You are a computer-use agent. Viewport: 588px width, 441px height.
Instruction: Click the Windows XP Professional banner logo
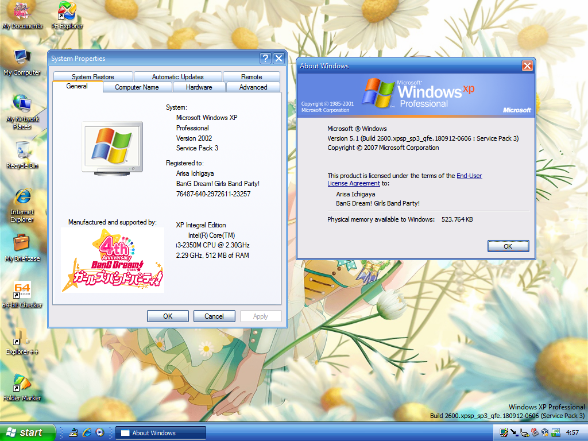pyautogui.click(x=417, y=93)
